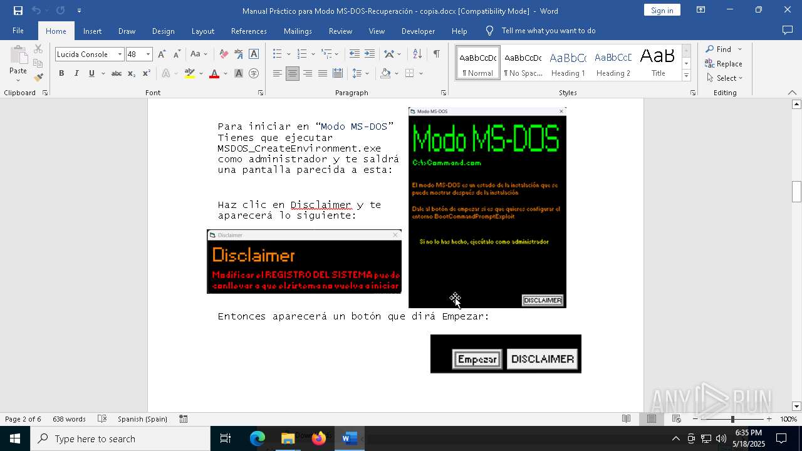
Task: Select Justify alignment icon
Action: 323,73
